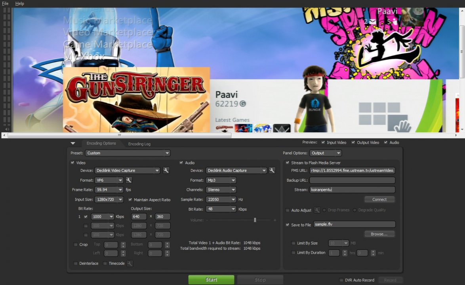Click the FMS URL field
This screenshot has height=285, width=465.
pyautogui.click(x=352, y=170)
